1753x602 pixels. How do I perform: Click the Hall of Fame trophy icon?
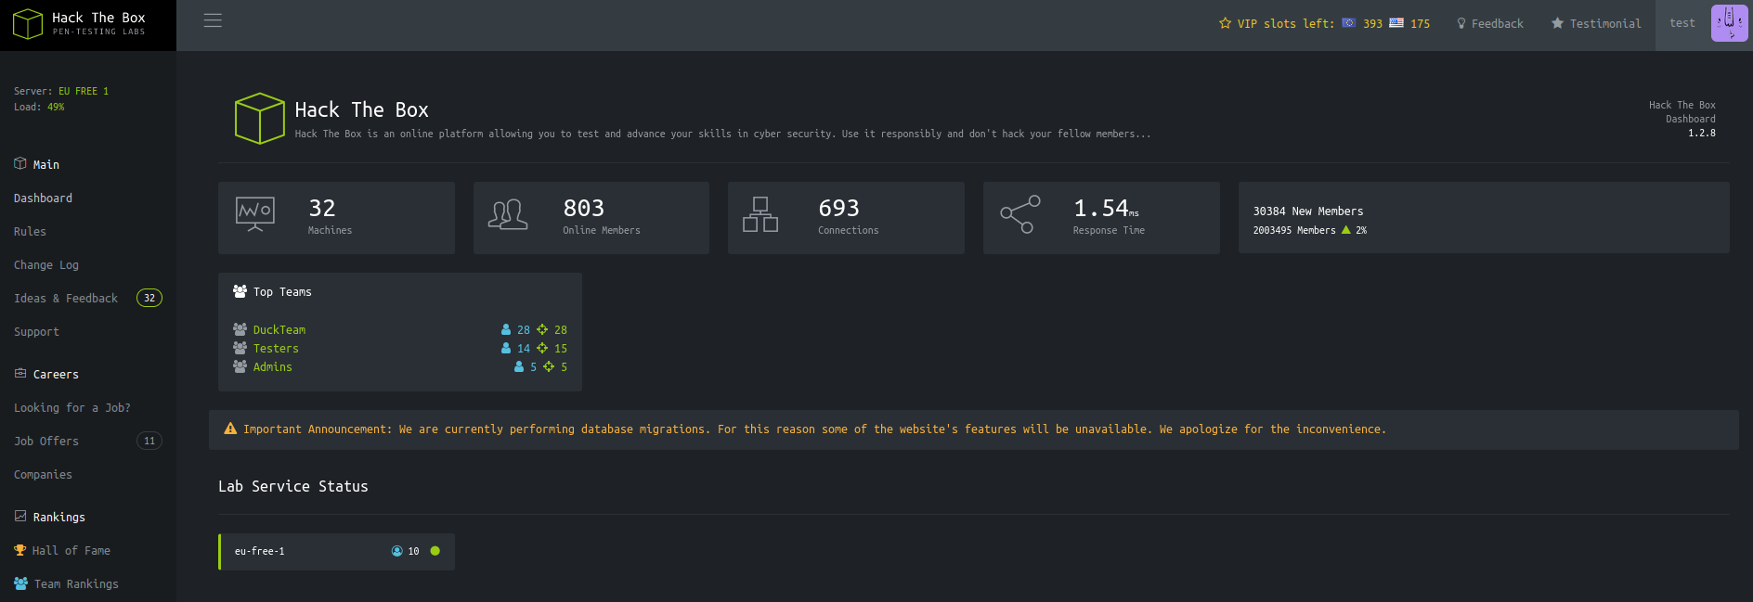point(20,550)
